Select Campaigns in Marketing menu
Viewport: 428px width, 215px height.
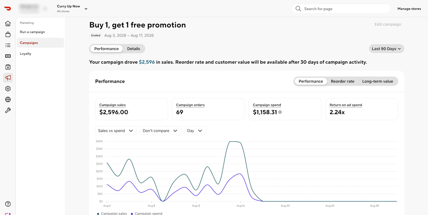tap(40, 43)
